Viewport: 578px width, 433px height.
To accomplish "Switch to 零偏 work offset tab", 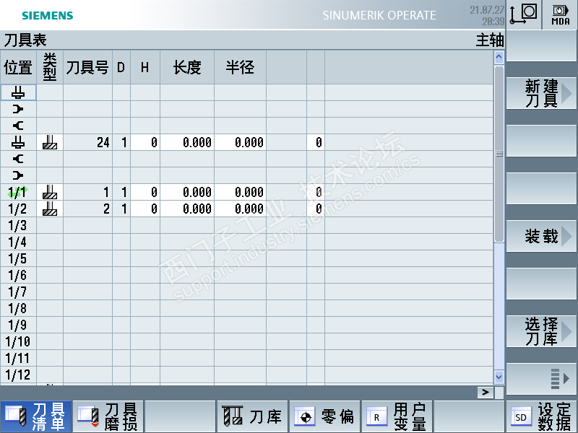I will [324, 417].
